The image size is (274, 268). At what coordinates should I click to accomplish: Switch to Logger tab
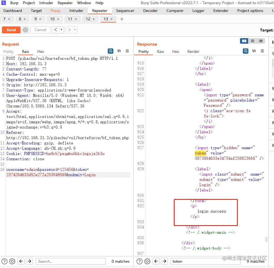pyautogui.click(x=198, y=11)
